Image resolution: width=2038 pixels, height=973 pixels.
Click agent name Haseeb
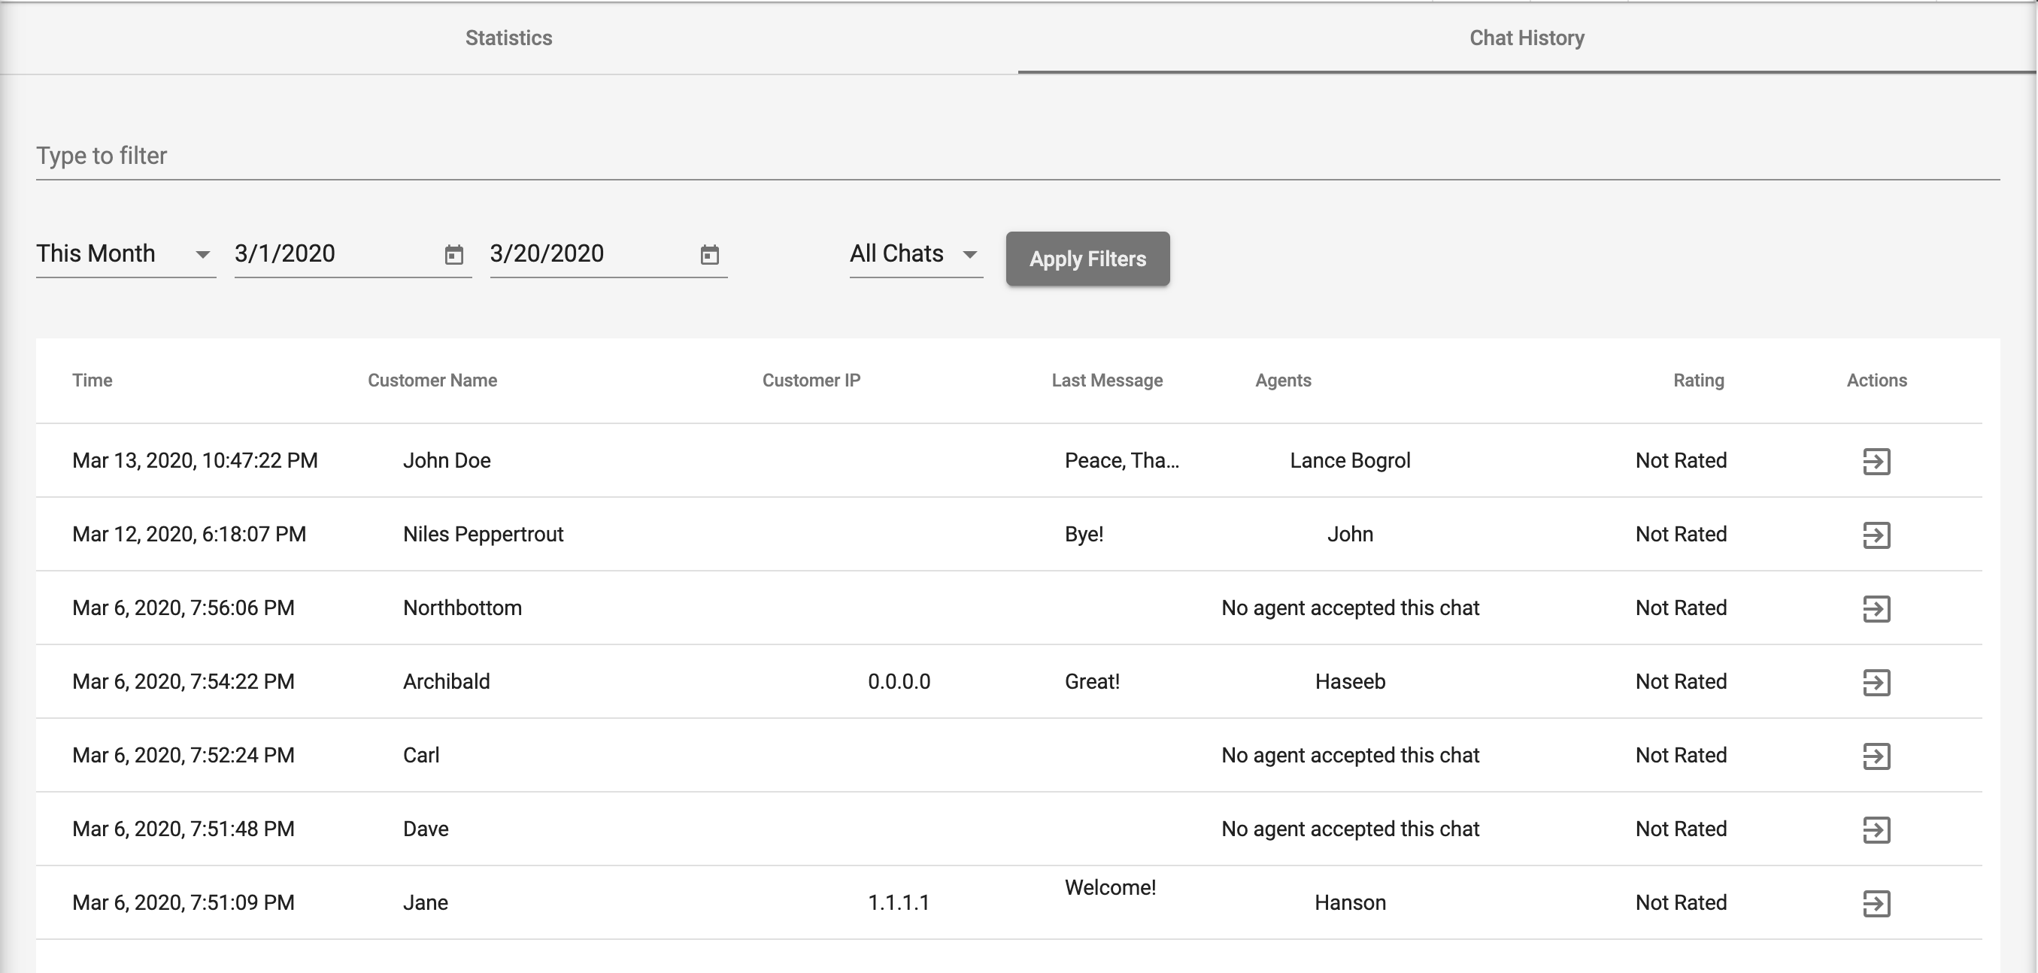(x=1350, y=681)
